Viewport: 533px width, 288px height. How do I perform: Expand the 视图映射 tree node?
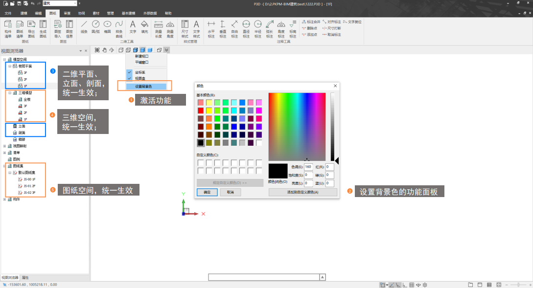point(4,146)
